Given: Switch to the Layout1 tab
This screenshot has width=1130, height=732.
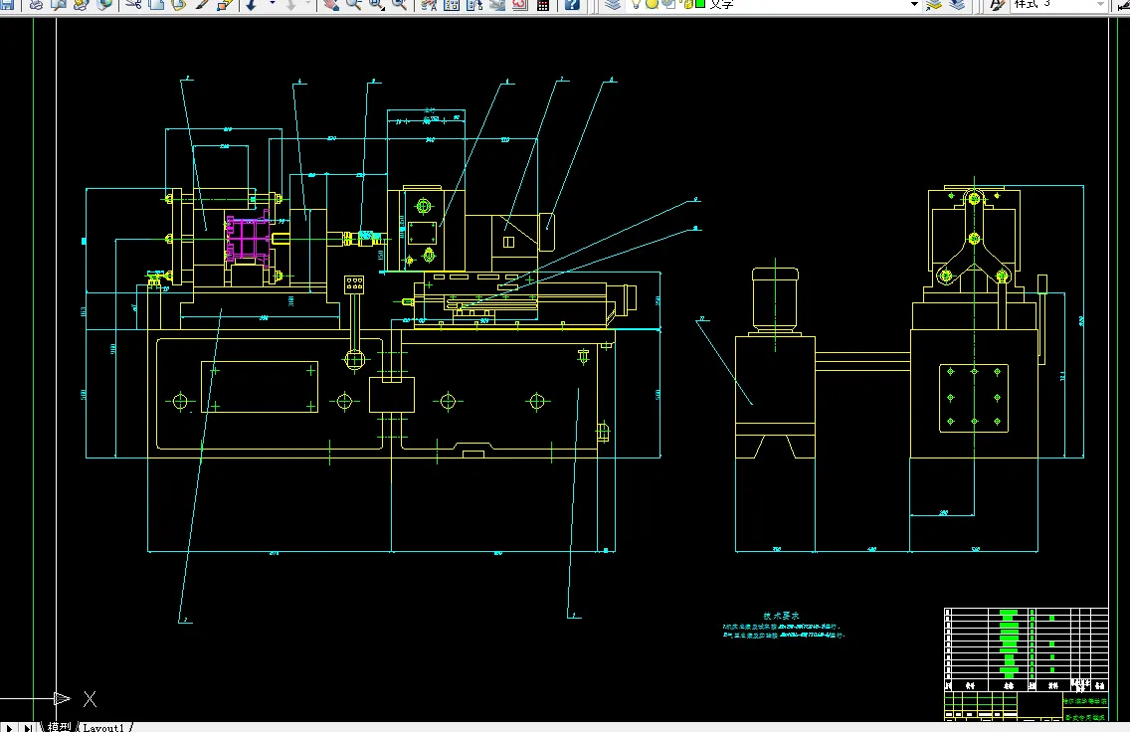Looking at the screenshot, I should coord(103,727).
